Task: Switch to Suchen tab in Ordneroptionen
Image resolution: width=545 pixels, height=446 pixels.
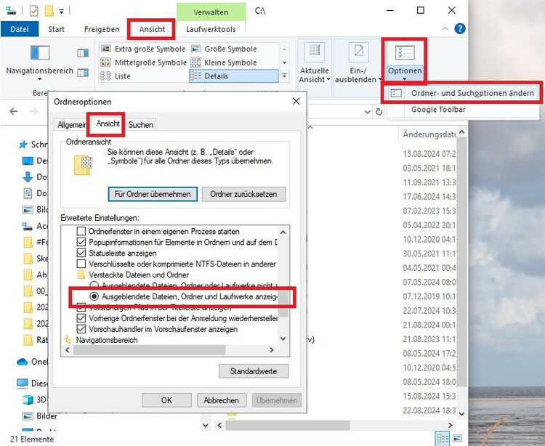Action: pyautogui.click(x=141, y=125)
